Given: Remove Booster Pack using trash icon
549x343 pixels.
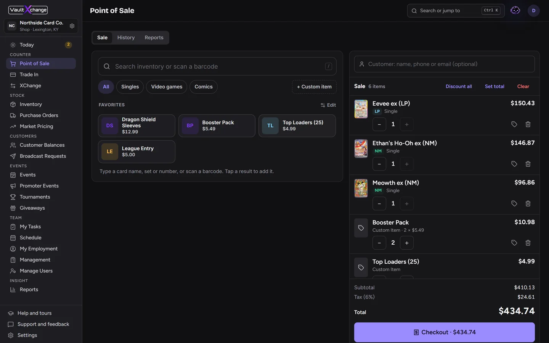Looking at the screenshot, I should point(528,243).
